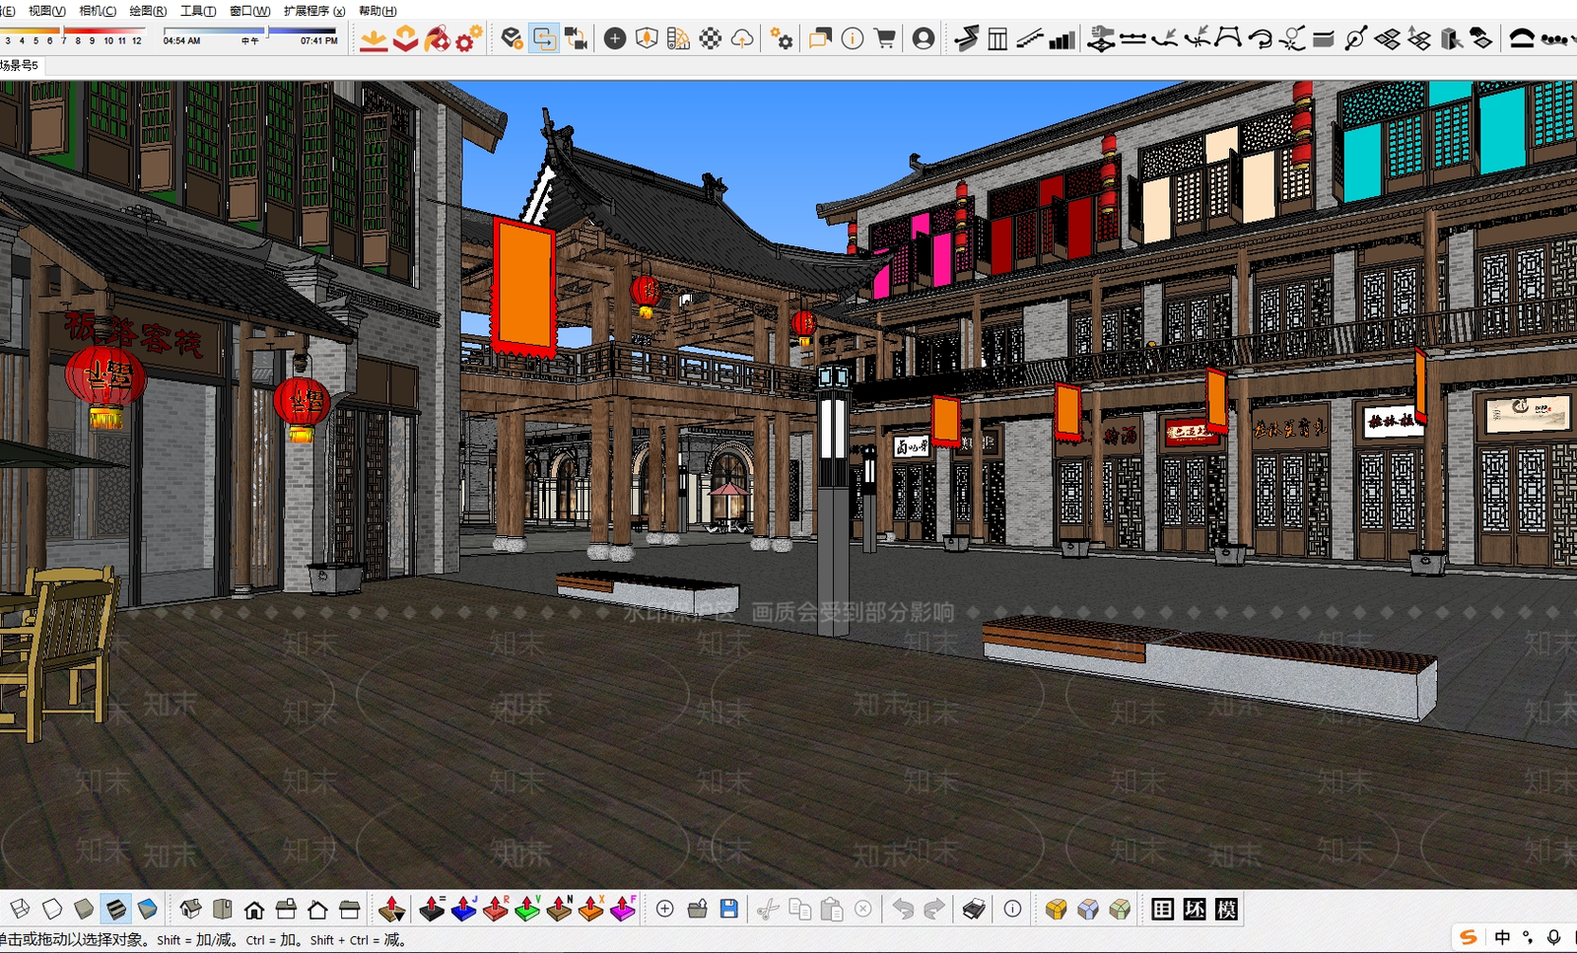
Task: Choose the magenta Follow Push Pull F icon
Action: [x=623, y=909]
